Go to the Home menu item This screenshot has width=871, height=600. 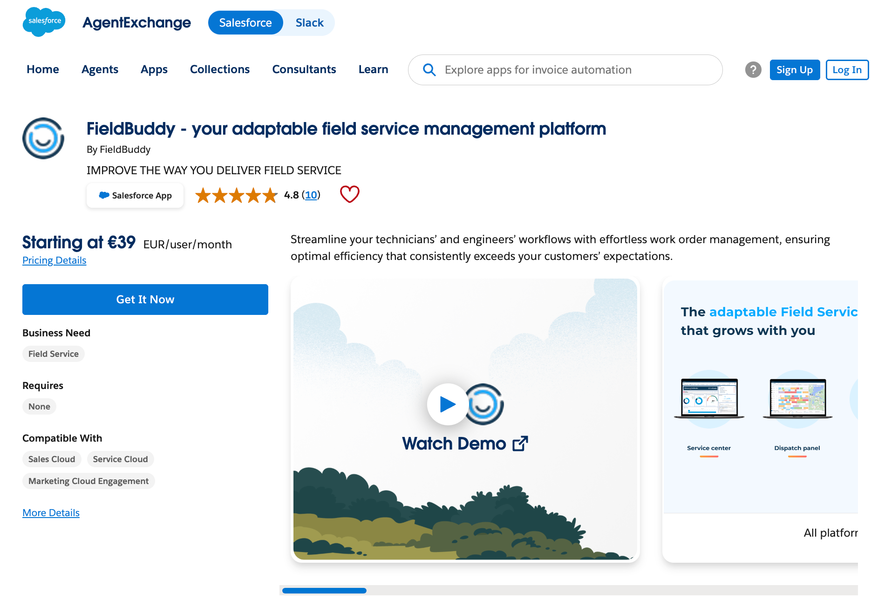(x=43, y=69)
